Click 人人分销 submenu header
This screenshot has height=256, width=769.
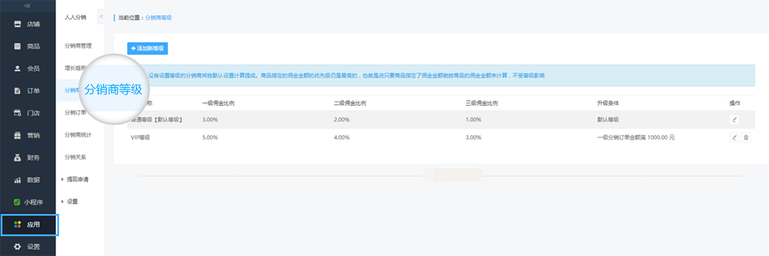[75, 17]
